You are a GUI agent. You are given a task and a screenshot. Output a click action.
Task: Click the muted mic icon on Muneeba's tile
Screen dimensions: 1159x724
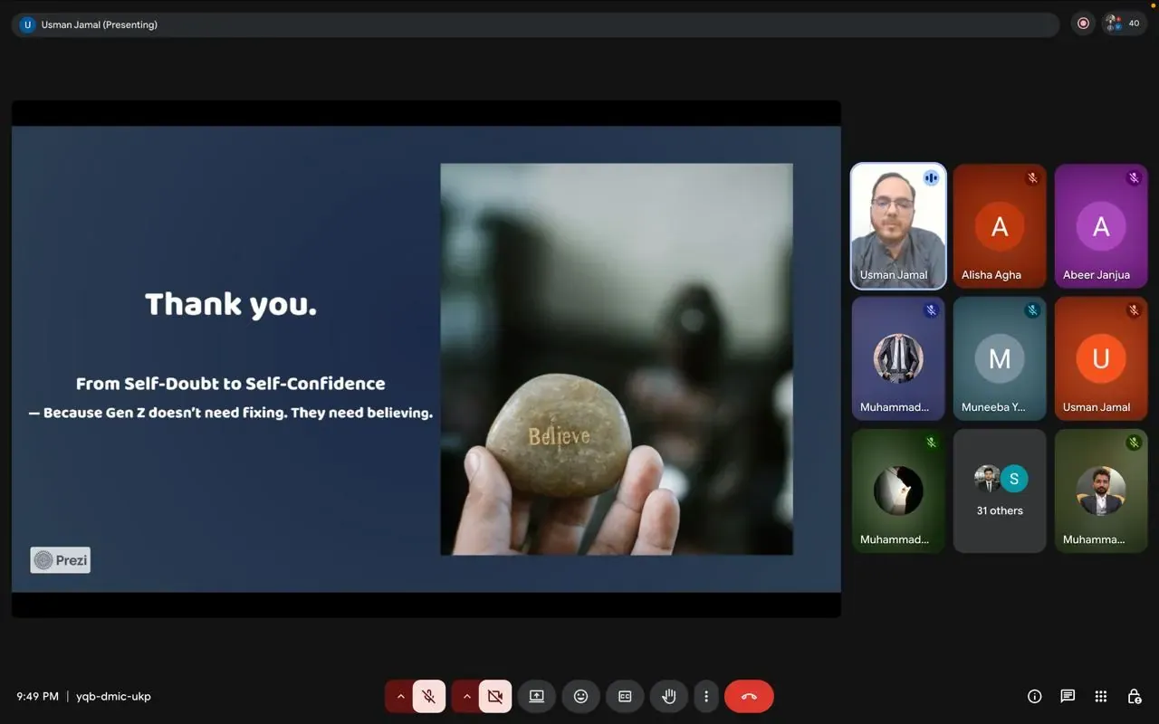[1032, 310]
